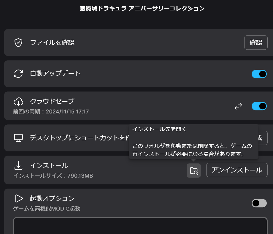Click the ファイルを確認 row label
Screen dimensions: 273x234
52,43
